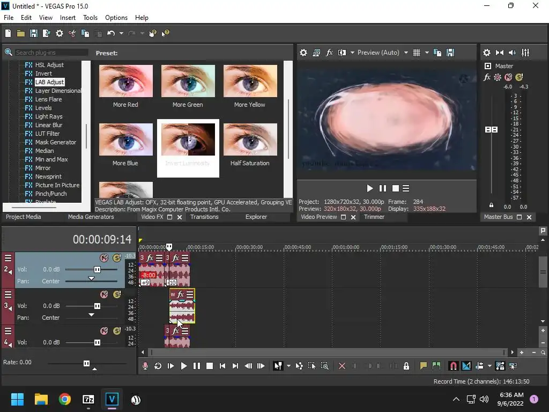Go to start of project

222,366
